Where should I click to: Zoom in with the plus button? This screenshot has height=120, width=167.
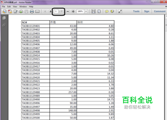click(x=73, y=11)
